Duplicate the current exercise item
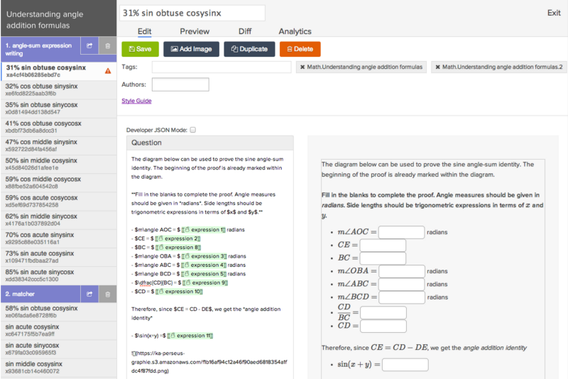The width and height of the screenshot is (568, 379). click(249, 49)
